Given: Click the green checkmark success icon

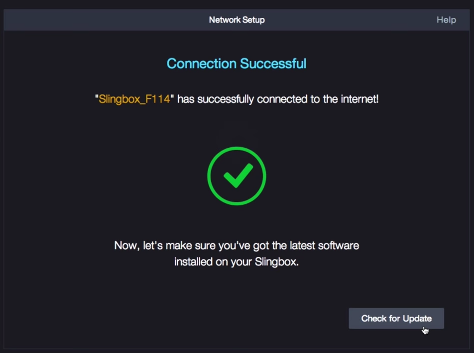Looking at the screenshot, I should [x=237, y=176].
